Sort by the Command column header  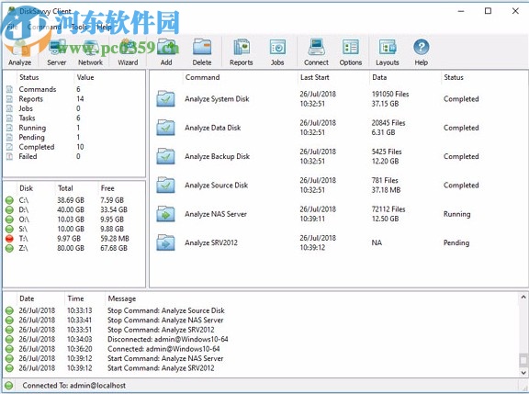[x=202, y=77]
